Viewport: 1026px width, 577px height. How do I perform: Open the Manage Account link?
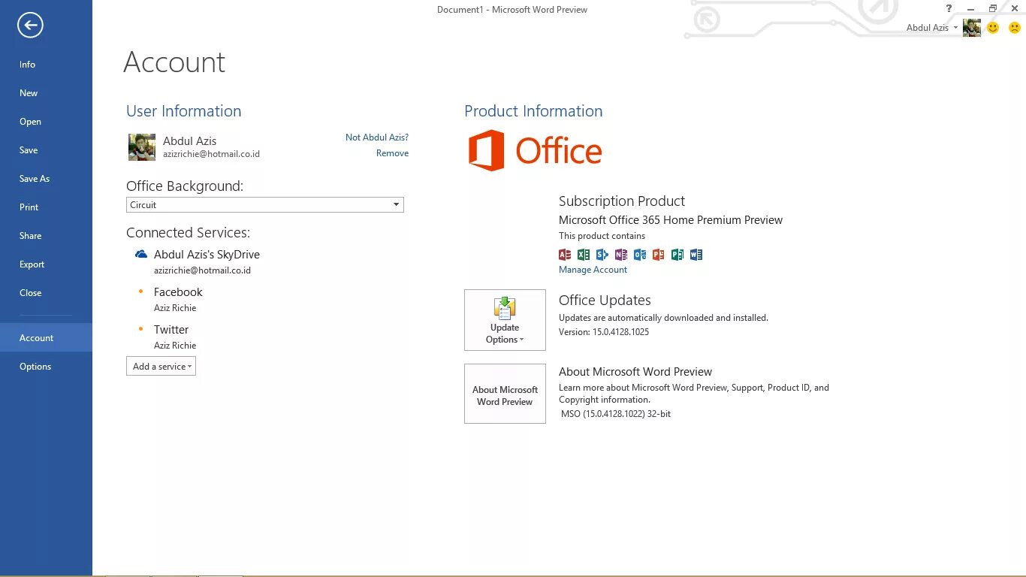point(593,270)
